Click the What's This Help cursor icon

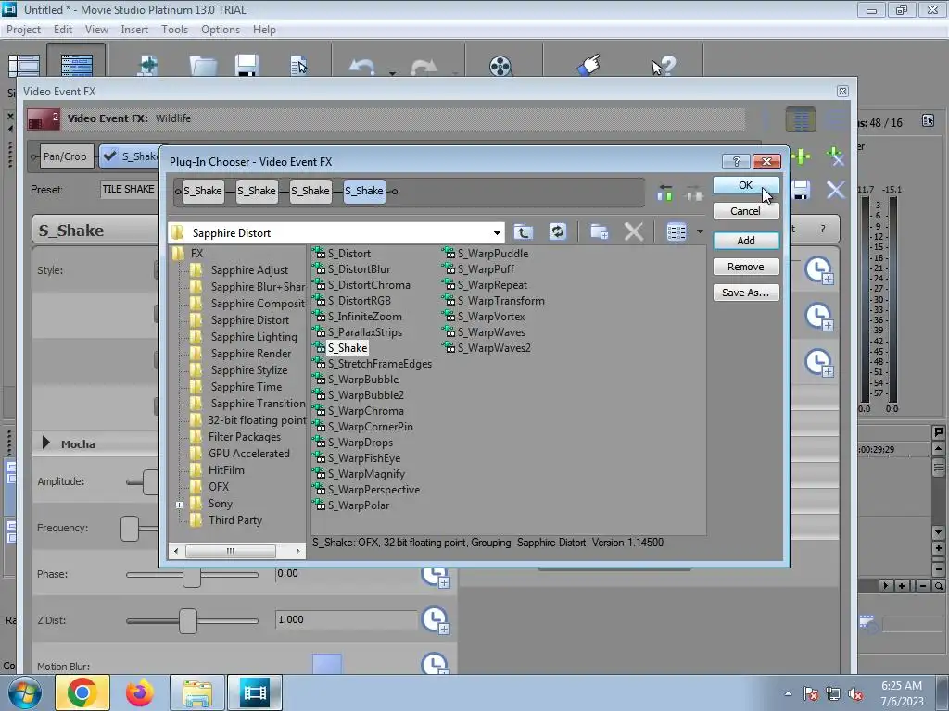(663, 66)
